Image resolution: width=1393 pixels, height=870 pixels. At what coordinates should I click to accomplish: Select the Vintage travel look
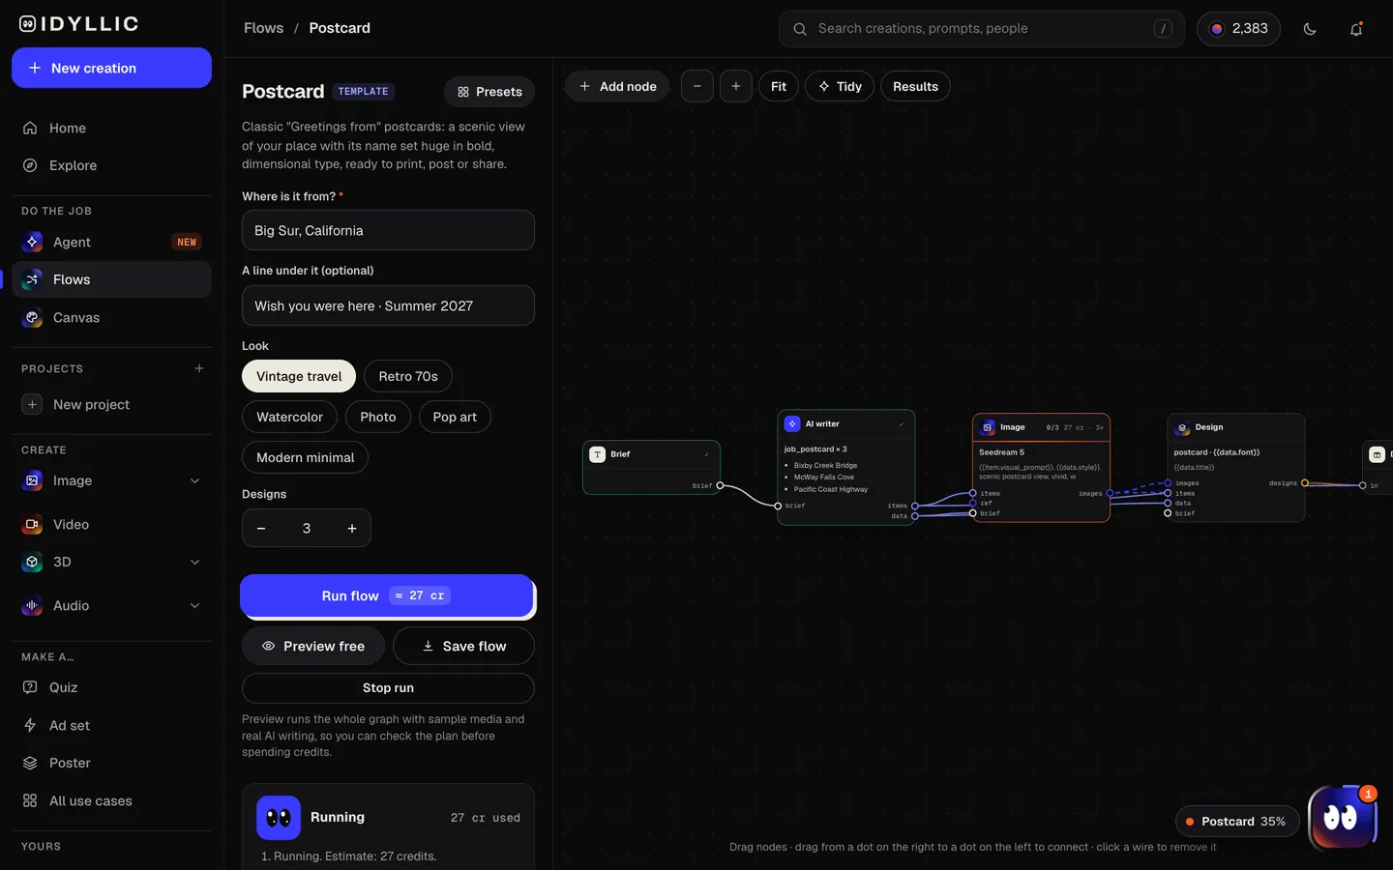pos(299,376)
